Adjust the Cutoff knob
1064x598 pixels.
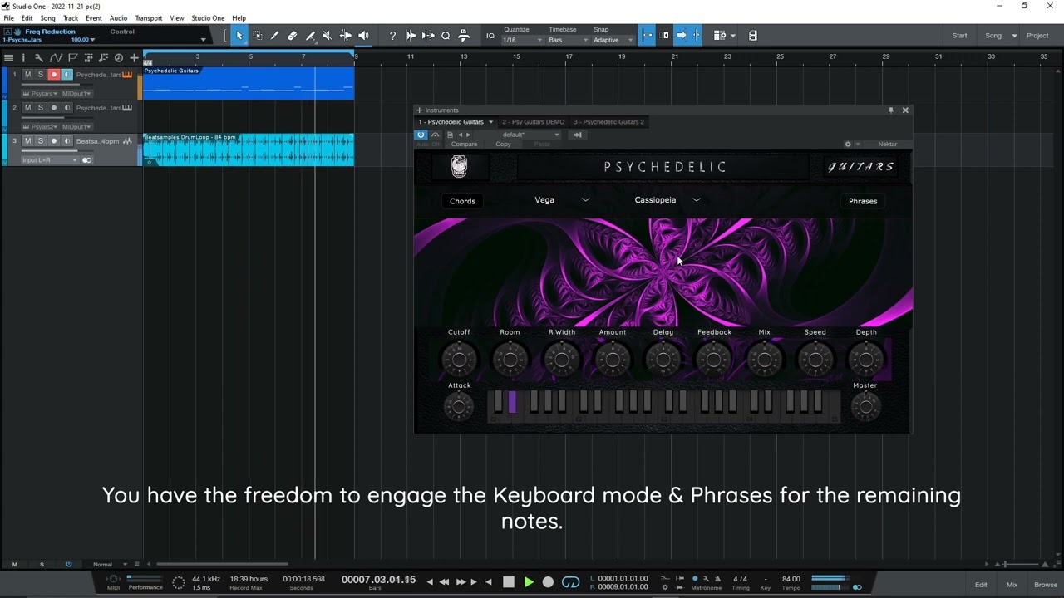coord(459,359)
